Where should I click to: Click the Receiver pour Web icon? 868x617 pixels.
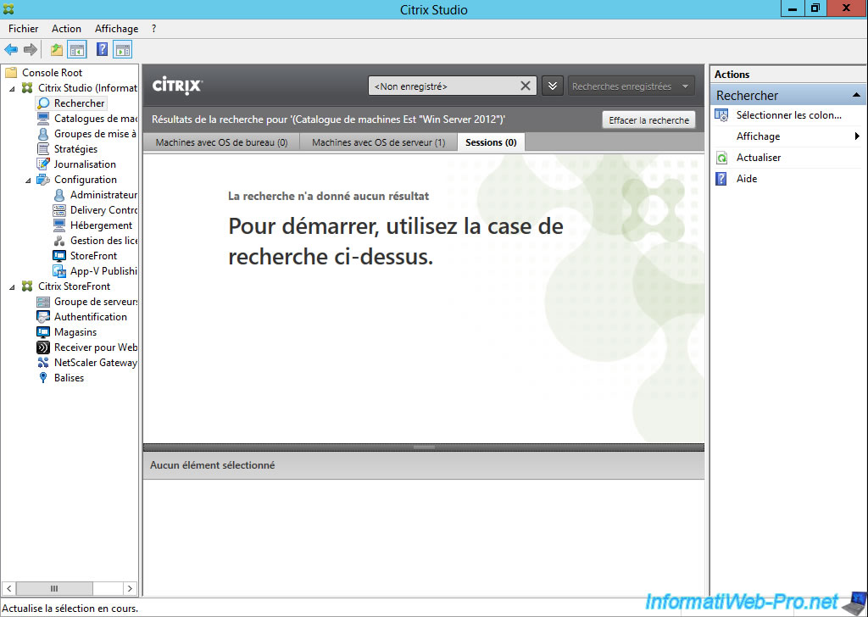[x=43, y=347]
